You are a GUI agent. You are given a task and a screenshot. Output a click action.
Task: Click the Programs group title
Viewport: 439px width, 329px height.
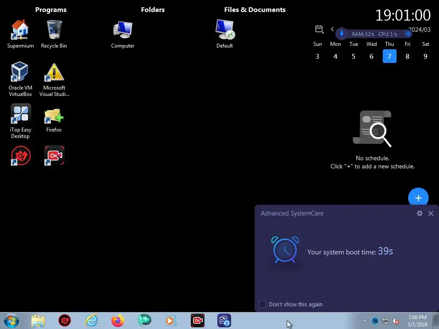tap(51, 9)
